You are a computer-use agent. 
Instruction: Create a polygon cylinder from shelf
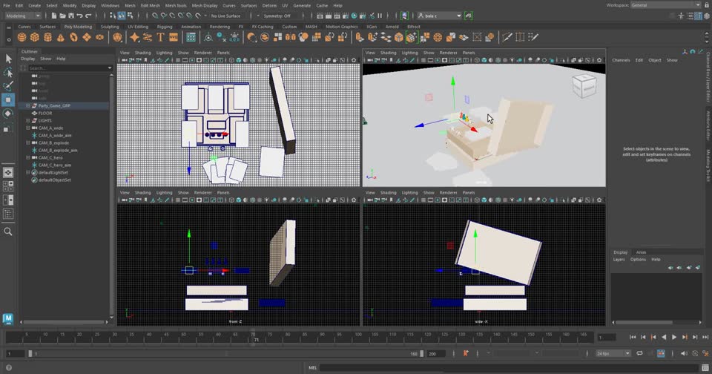(47, 37)
